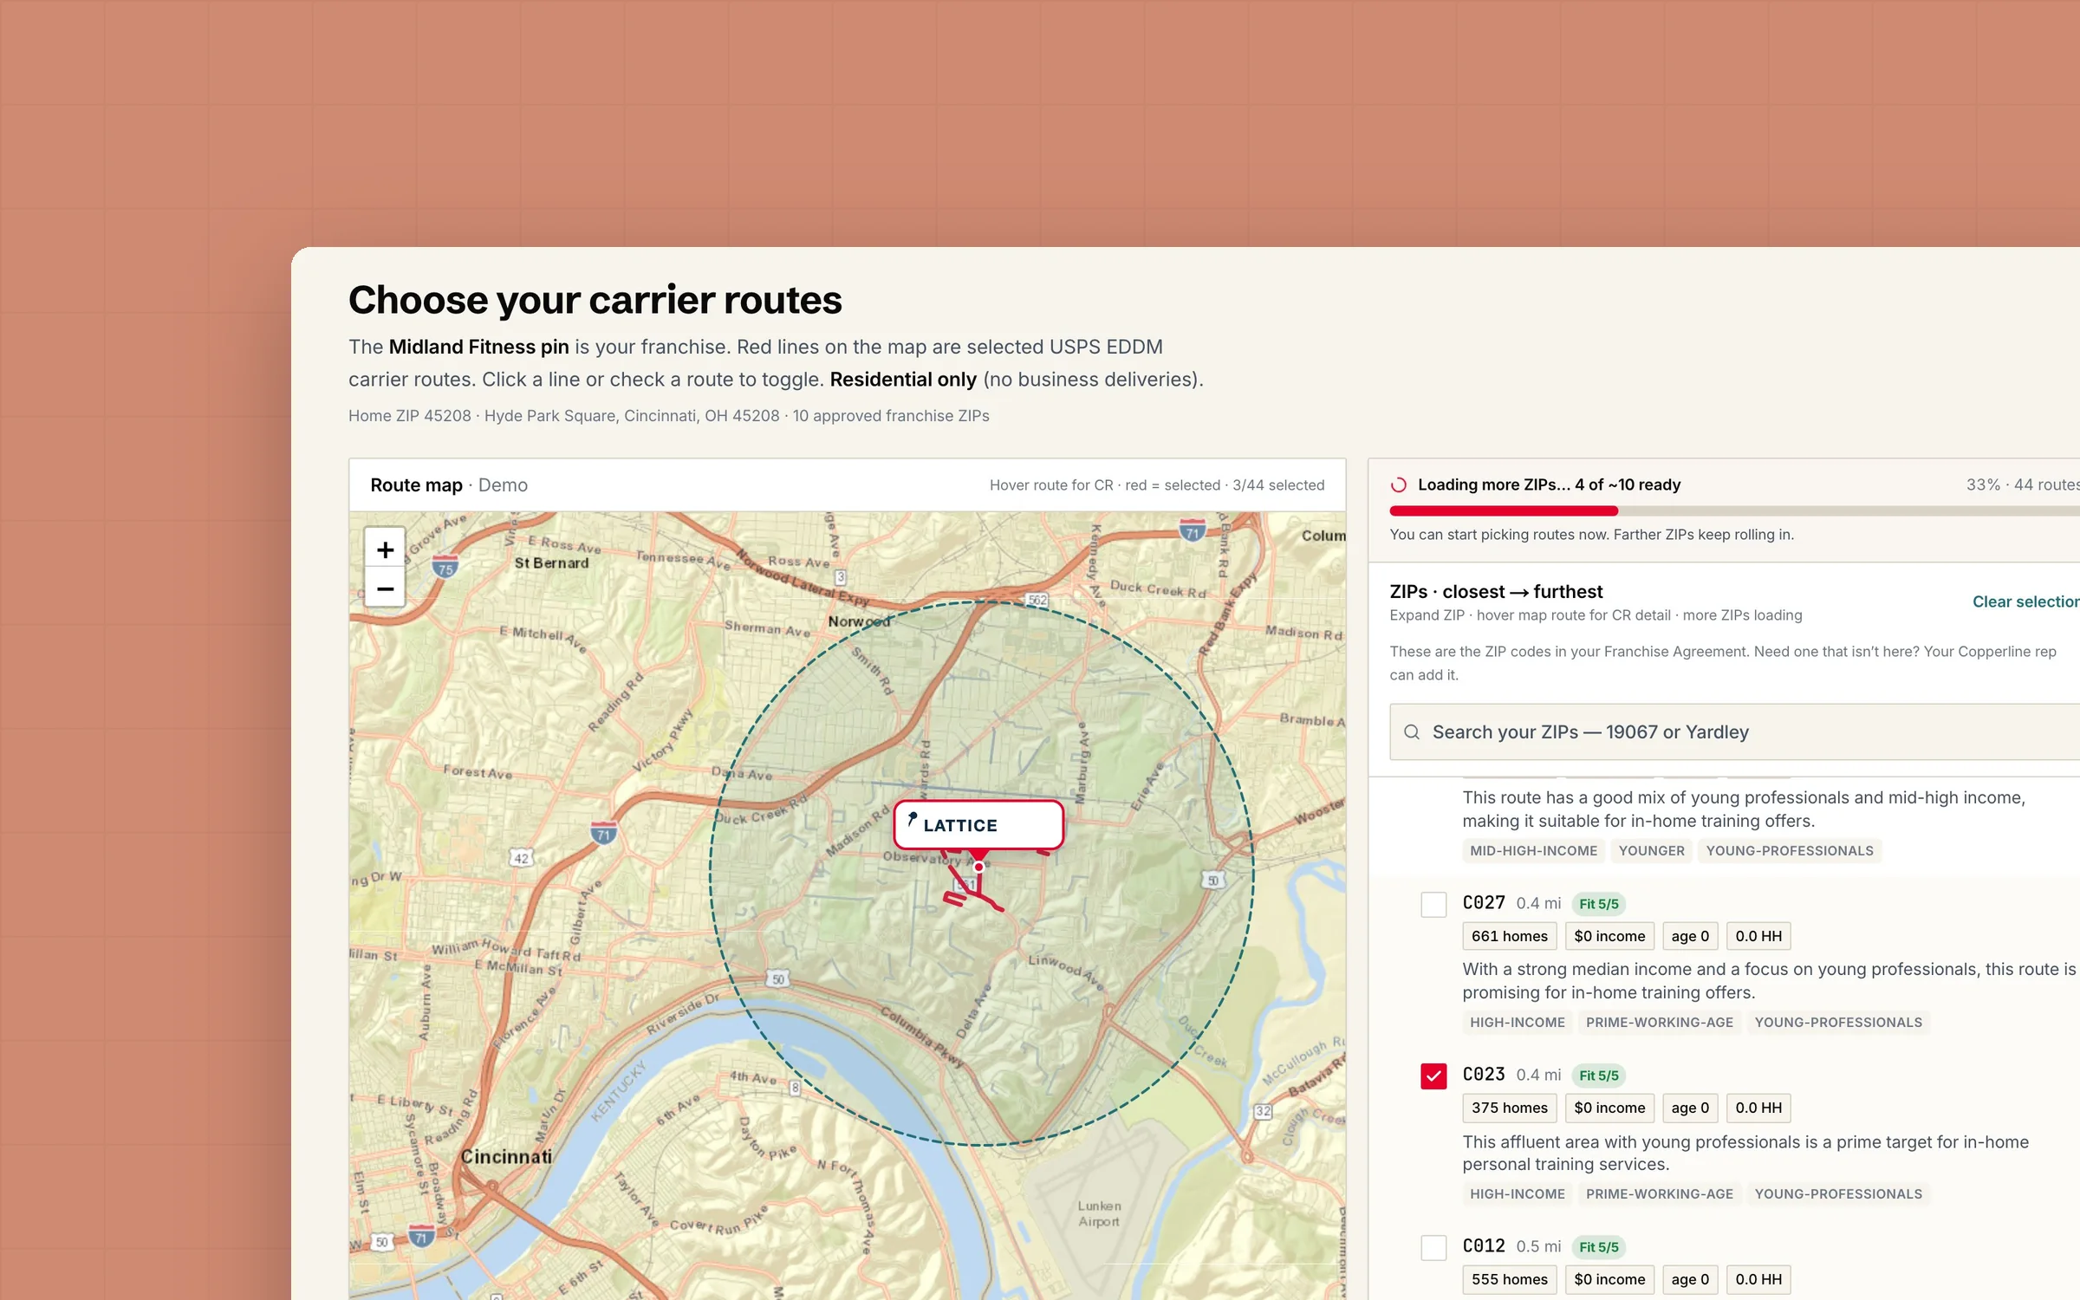The height and width of the screenshot is (1300, 2080).
Task: Check the C012 route checkbox
Action: click(x=1433, y=1247)
